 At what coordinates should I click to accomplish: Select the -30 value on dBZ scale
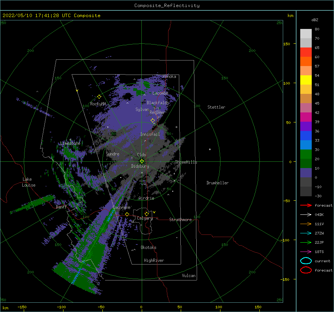(x=318, y=196)
